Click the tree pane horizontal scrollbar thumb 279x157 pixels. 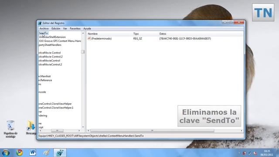57,131
